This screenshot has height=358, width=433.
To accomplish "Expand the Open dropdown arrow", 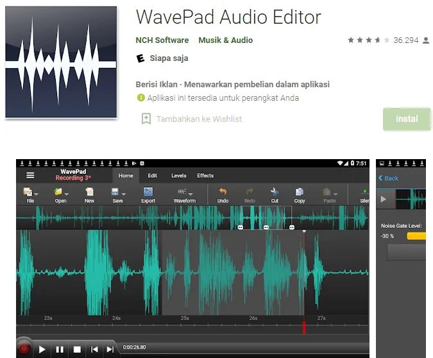I will click(x=67, y=194).
